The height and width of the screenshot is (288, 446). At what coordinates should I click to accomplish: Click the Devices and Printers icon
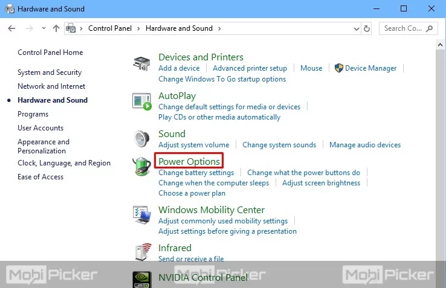pyautogui.click(x=141, y=63)
